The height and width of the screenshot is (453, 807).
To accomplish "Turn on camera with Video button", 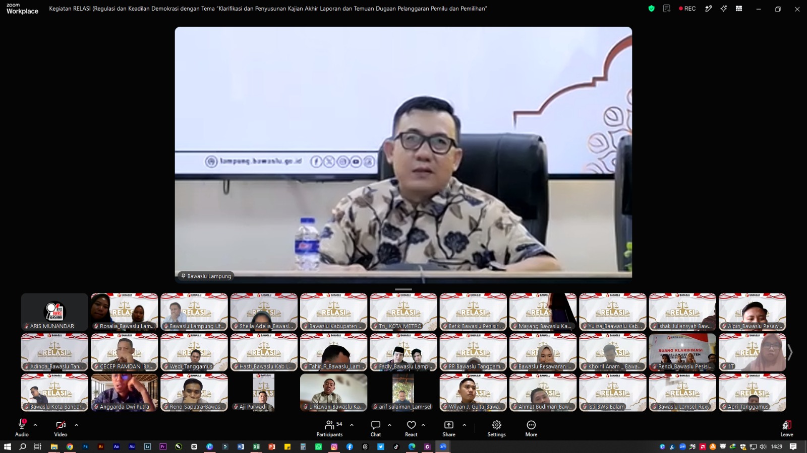I will pyautogui.click(x=61, y=428).
